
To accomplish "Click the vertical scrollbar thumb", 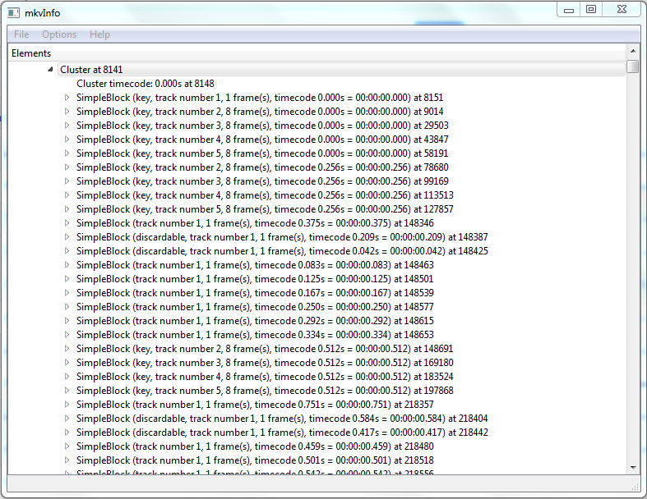I will (632, 66).
